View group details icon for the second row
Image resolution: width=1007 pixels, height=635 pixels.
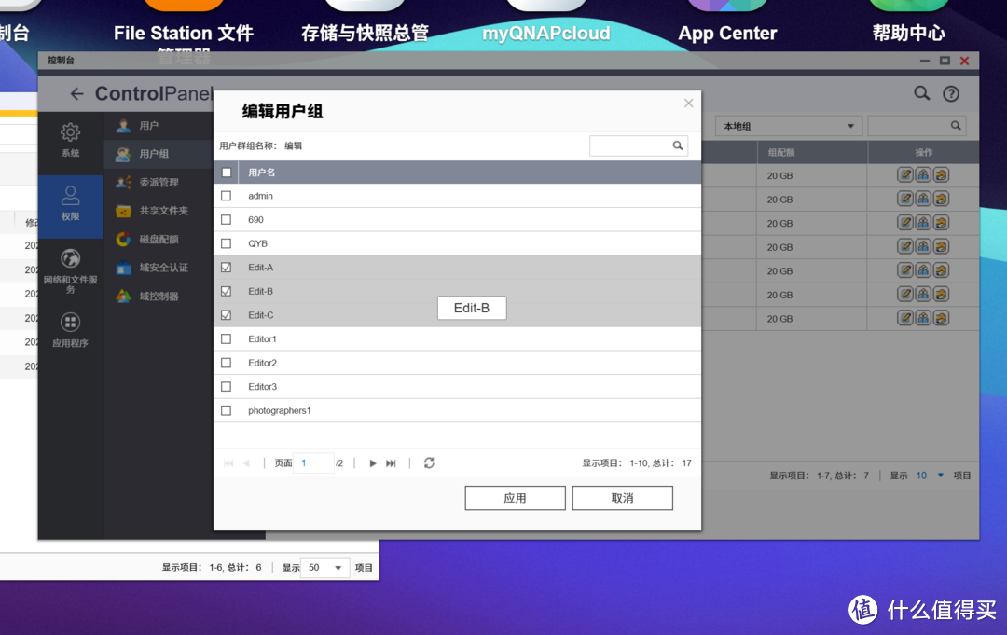coord(922,198)
